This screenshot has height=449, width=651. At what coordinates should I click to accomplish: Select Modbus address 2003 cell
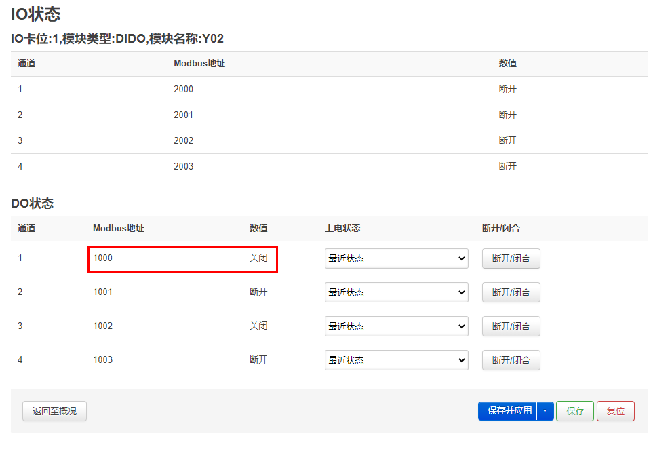tap(184, 166)
